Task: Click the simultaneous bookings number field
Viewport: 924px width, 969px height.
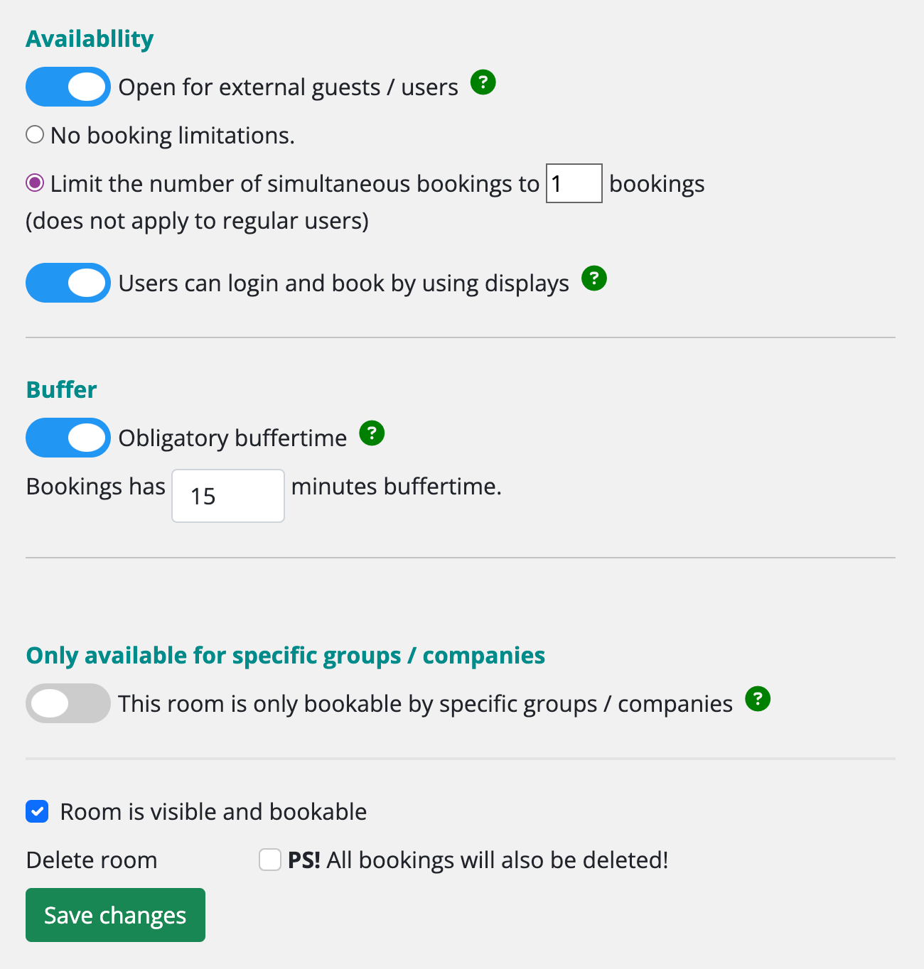Action: tap(573, 183)
